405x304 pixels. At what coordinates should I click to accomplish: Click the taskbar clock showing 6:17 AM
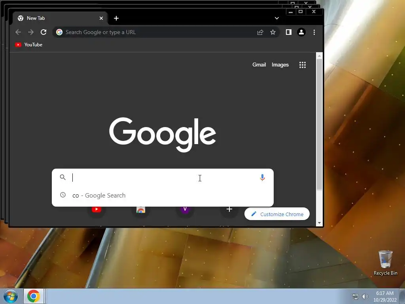384,296
